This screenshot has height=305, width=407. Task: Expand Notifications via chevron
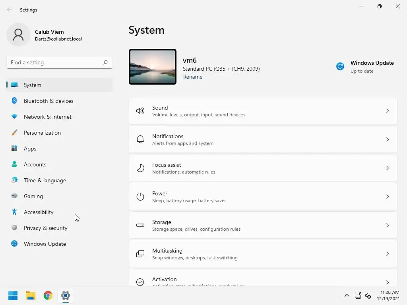pos(388,139)
